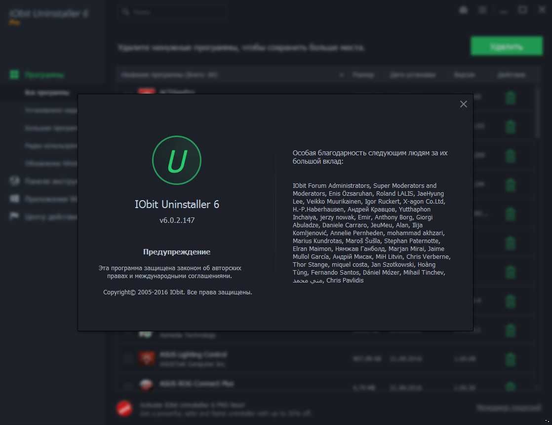552x425 pixels.
Task: Open the hamburger menu in the title bar
Action: 482,10
